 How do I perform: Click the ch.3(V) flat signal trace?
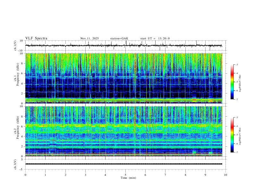click(x=123, y=164)
